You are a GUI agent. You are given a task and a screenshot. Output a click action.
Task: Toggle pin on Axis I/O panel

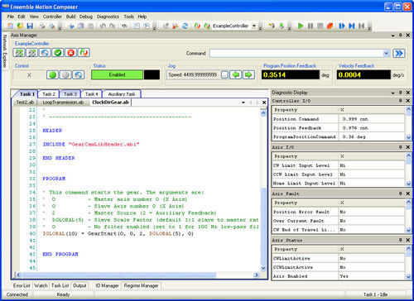click(401, 147)
